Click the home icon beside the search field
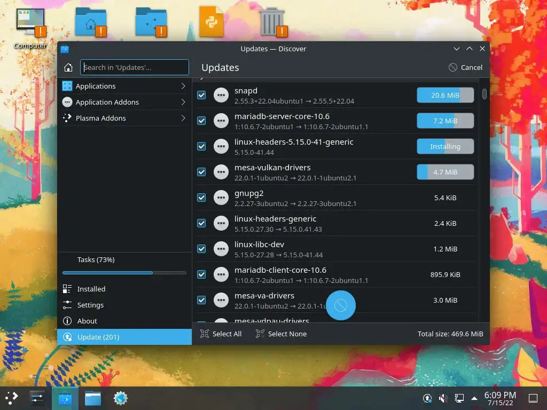Screen dimensions: 547x410 [x=68, y=67]
